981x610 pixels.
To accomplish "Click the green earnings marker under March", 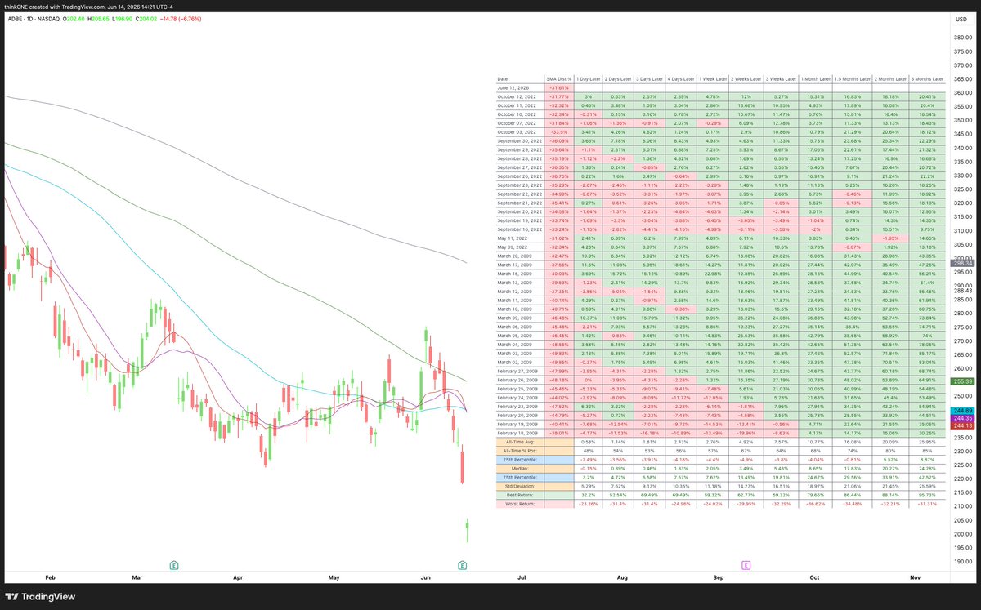I will pyautogui.click(x=173, y=565).
